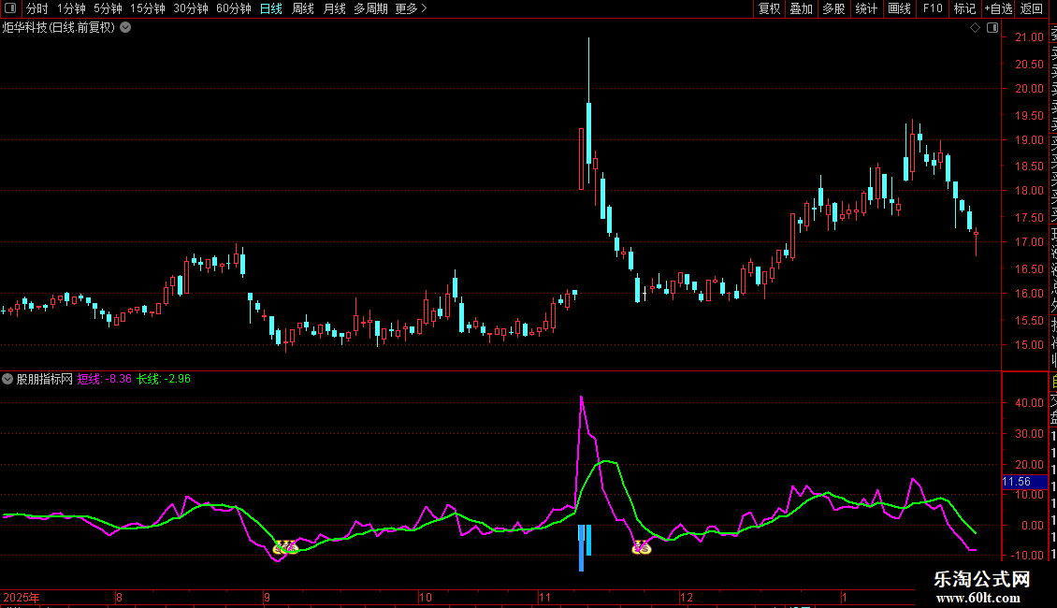Image resolution: width=1057 pixels, height=608 pixels.
Task: Select the 30分钟 period
Action: point(190,8)
